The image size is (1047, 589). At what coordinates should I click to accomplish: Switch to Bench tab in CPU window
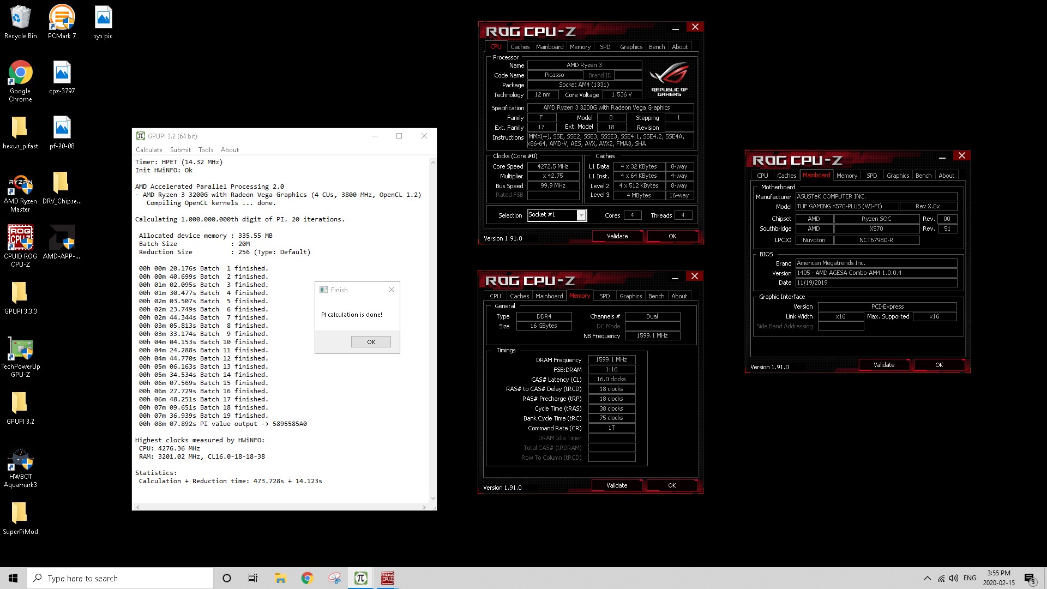click(657, 47)
